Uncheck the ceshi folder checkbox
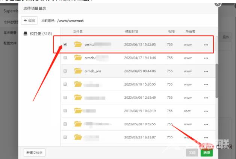236x159 pixels. (x=65, y=45)
